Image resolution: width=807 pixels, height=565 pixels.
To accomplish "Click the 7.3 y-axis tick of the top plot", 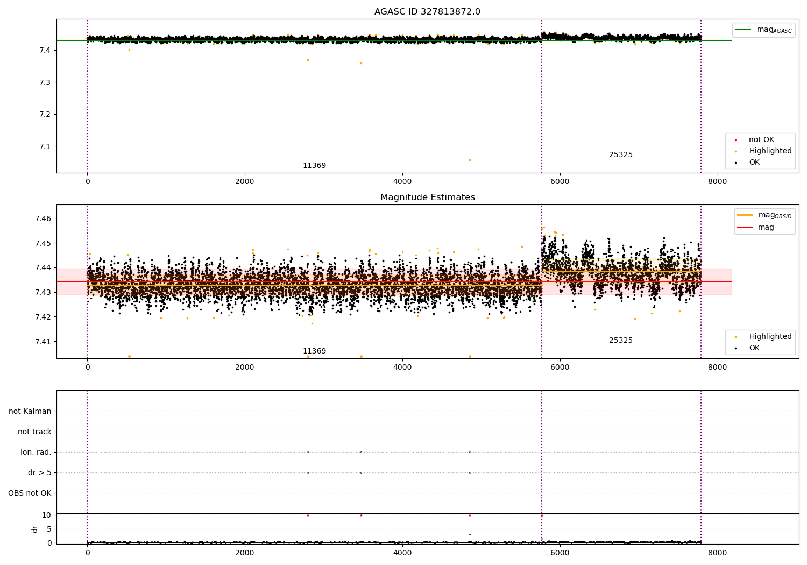I will click(x=45, y=82).
